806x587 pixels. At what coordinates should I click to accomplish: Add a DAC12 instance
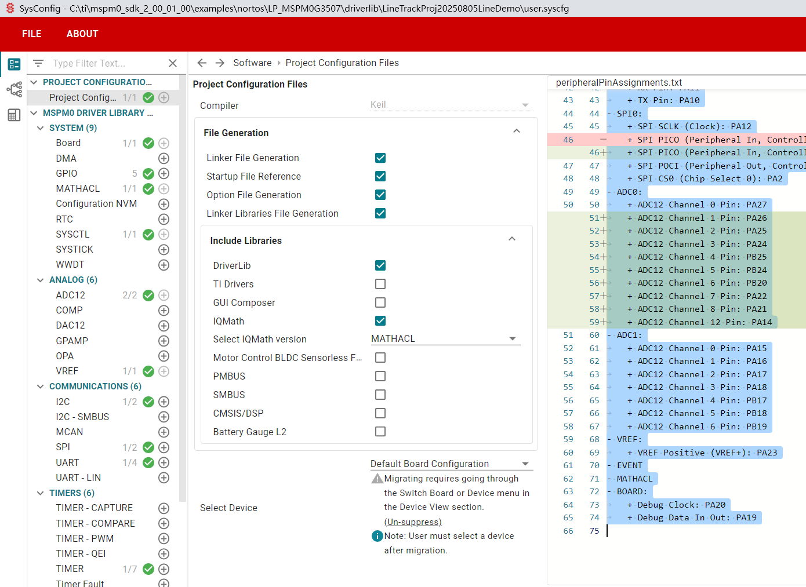(x=164, y=326)
